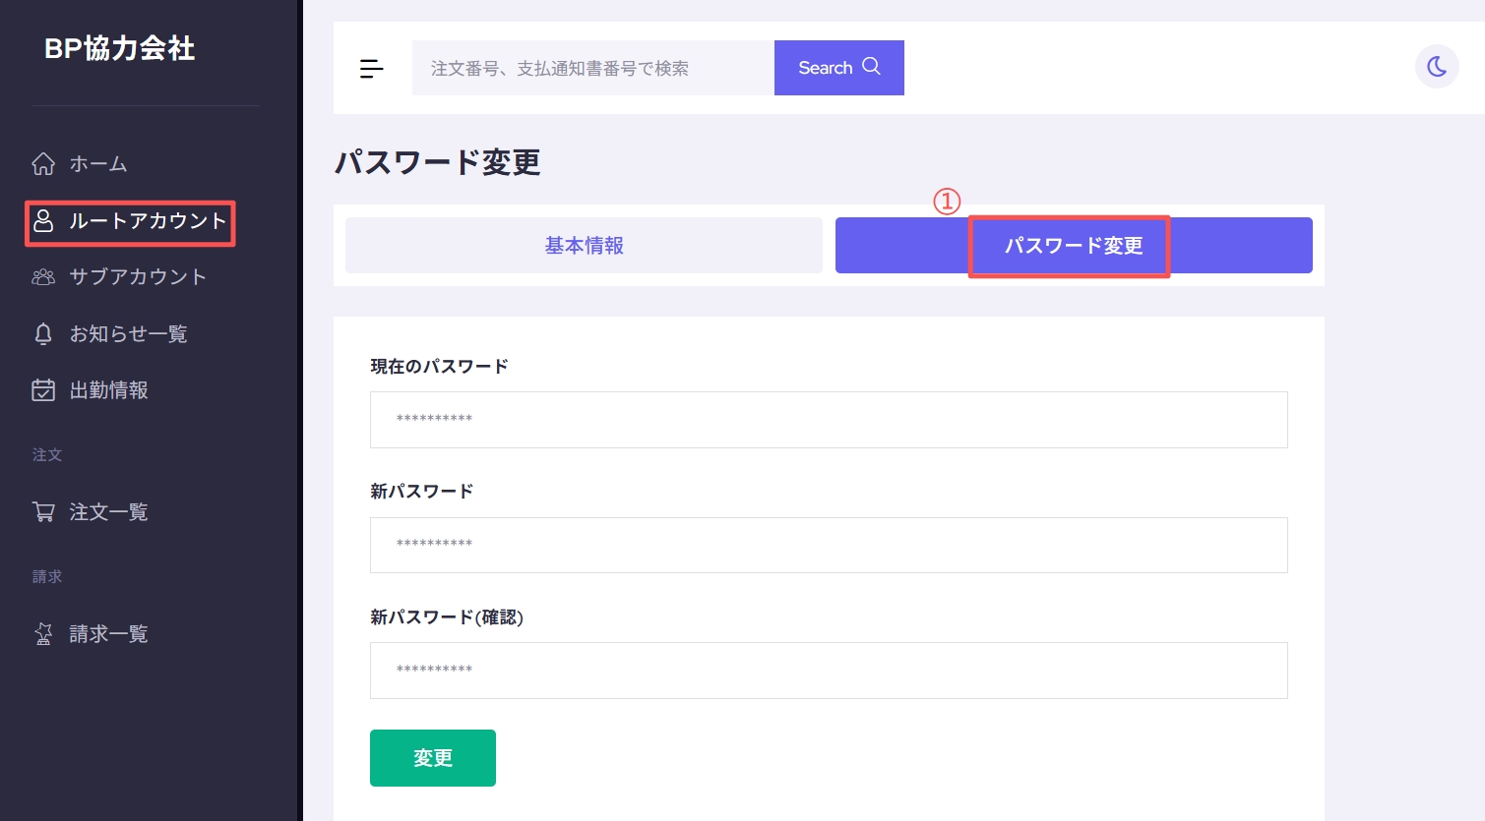
Task: Click the Search button
Action: click(838, 68)
